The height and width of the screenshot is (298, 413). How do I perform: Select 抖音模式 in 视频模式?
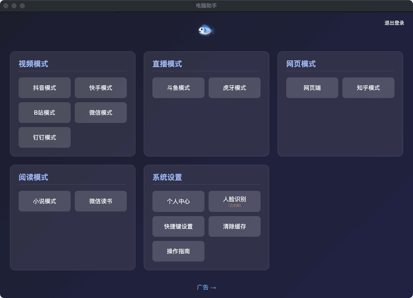[x=44, y=88]
